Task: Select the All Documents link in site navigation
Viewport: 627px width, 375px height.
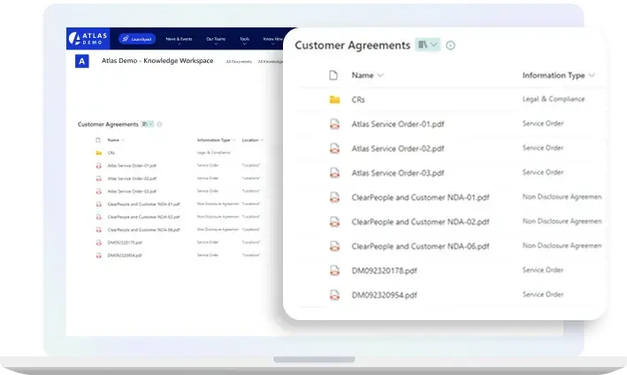Action: [239, 62]
